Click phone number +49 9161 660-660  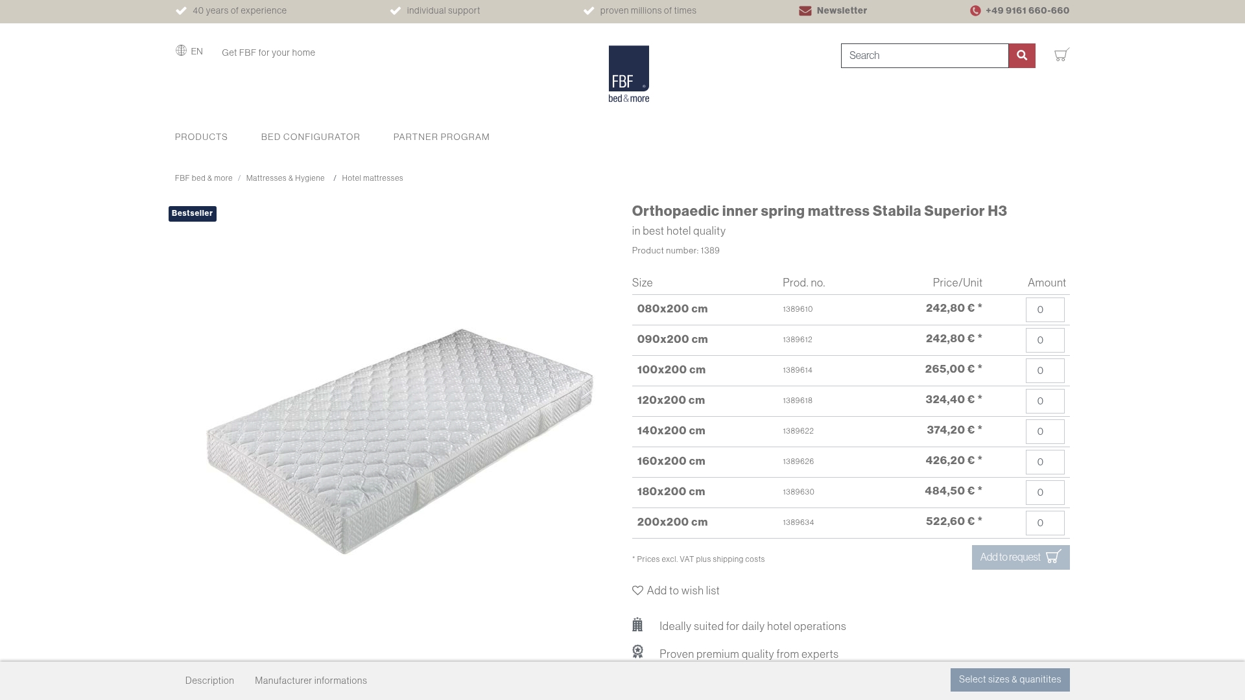1028,11
